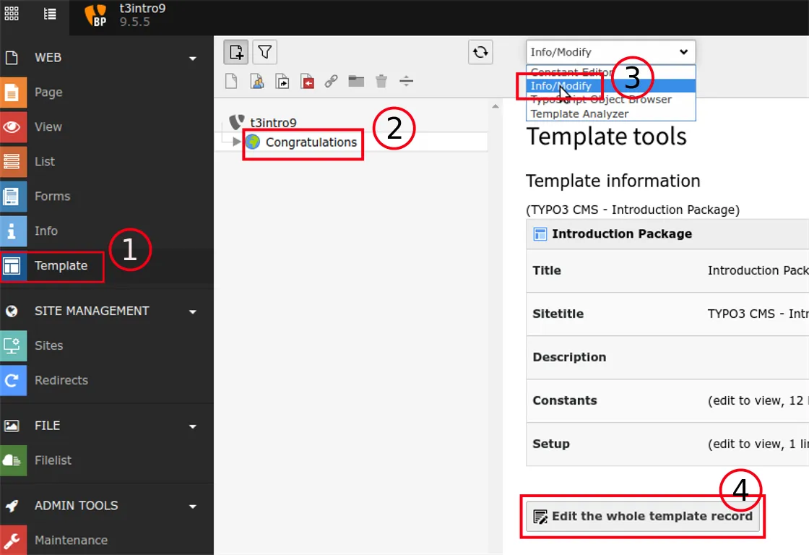This screenshot has width=809, height=555.
Task: Open the Info module label
Action: 46,231
